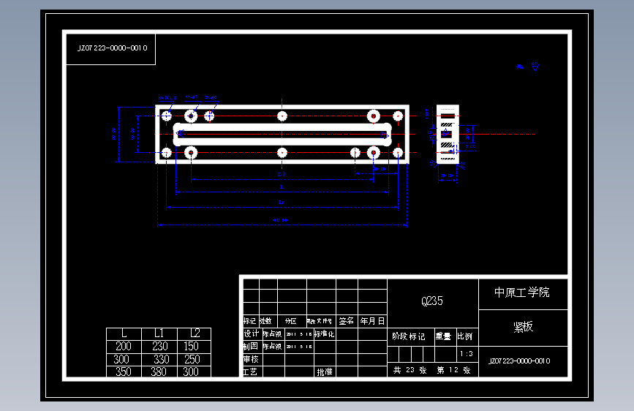Click the 重量 weight header cell

pyautogui.click(x=443, y=336)
